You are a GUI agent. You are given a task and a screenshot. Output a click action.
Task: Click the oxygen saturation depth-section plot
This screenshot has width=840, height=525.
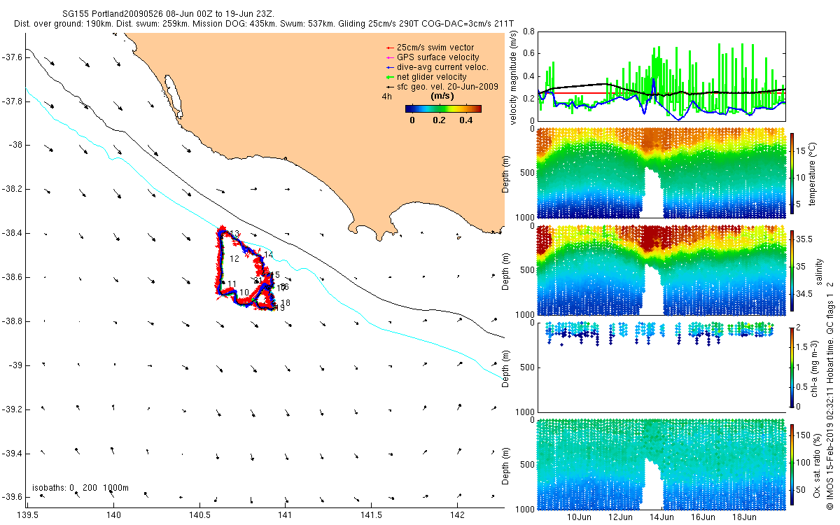click(x=660, y=464)
